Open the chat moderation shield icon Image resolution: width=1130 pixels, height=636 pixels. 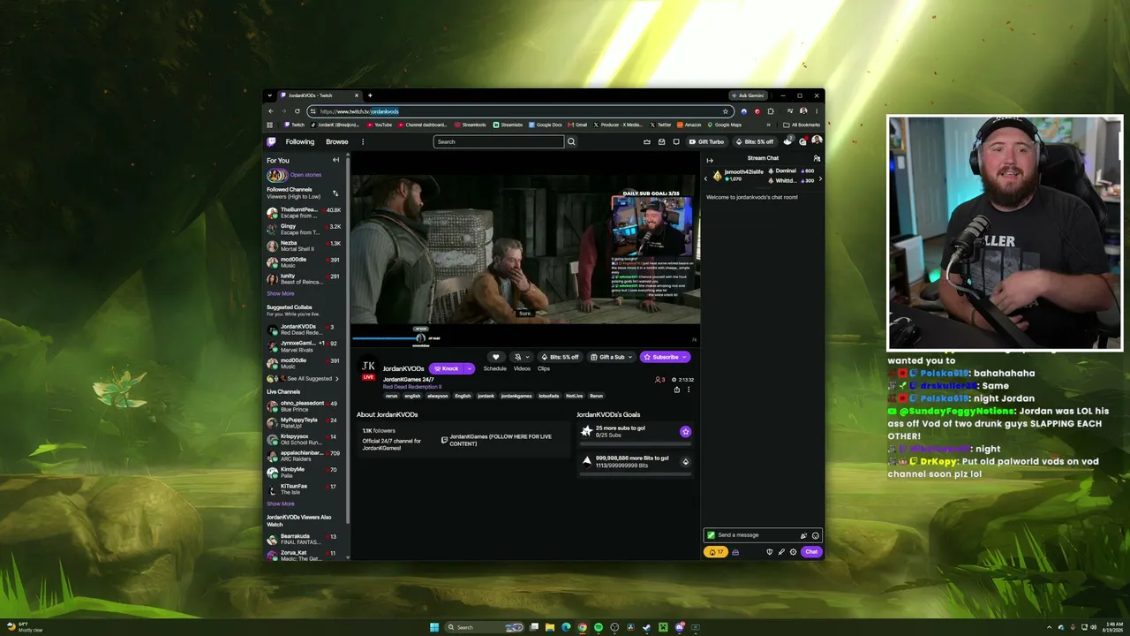(x=770, y=552)
